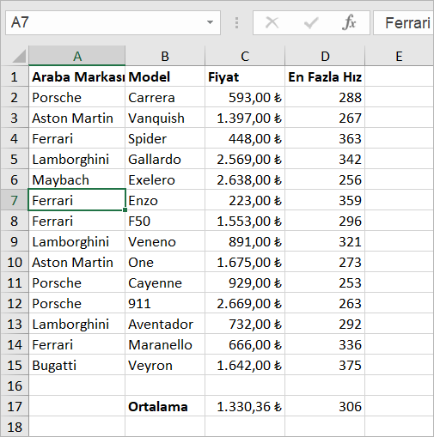Select the selected Ferrari cell in row 7
The height and width of the screenshot is (437, 434).
[77, 200]
